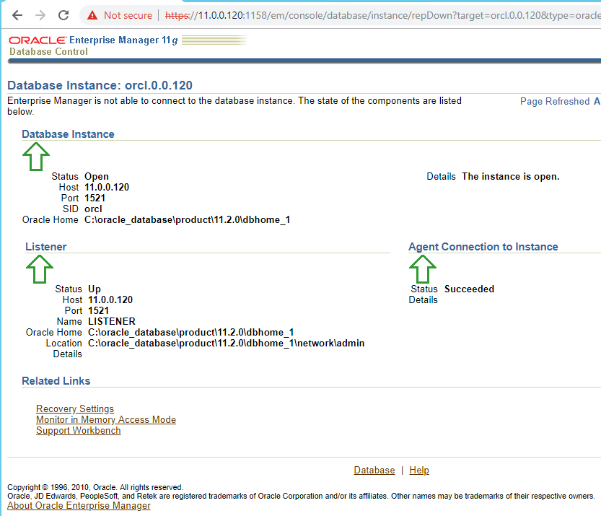Click the browser forward arrow

pos(40,15)
